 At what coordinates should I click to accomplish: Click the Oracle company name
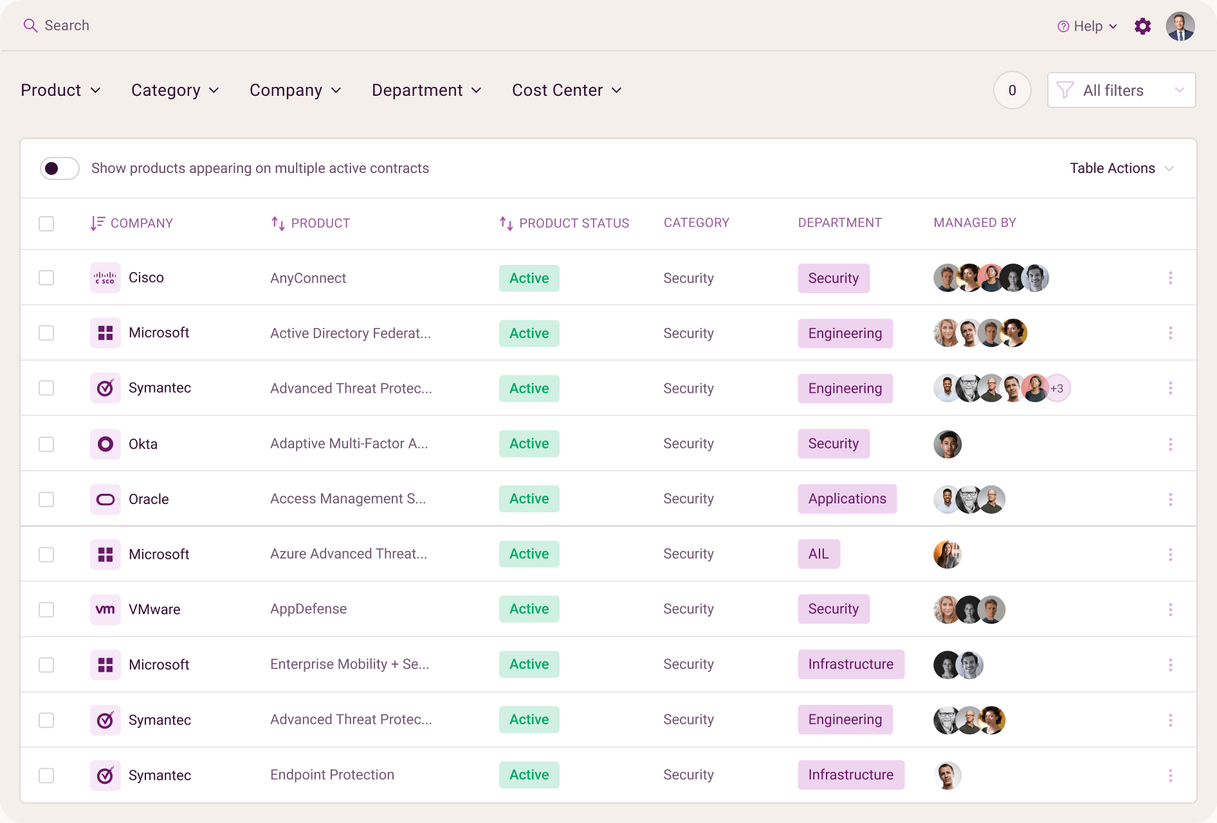(149, 500)
